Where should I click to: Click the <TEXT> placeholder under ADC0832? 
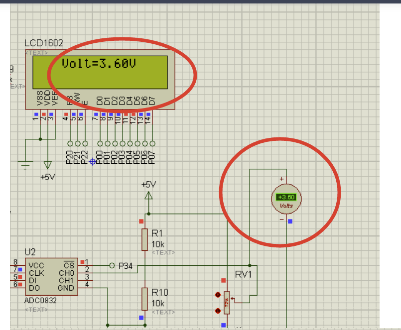(x=36, y=310)
